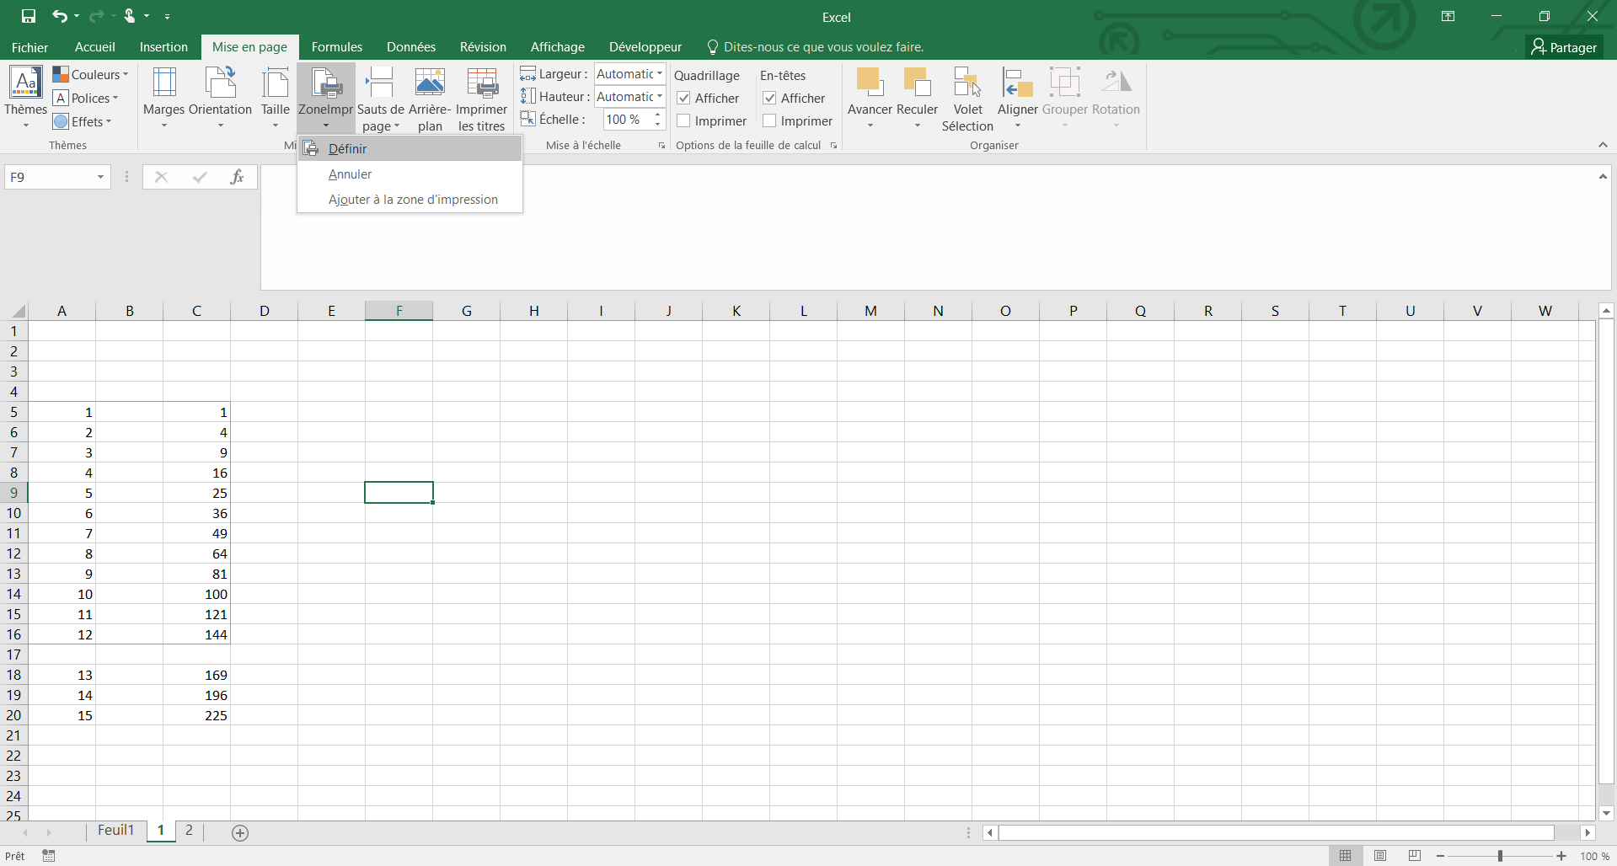Click the Undo arrow icon
Screen dimensions: 1617x866
[x=59, y=16]
